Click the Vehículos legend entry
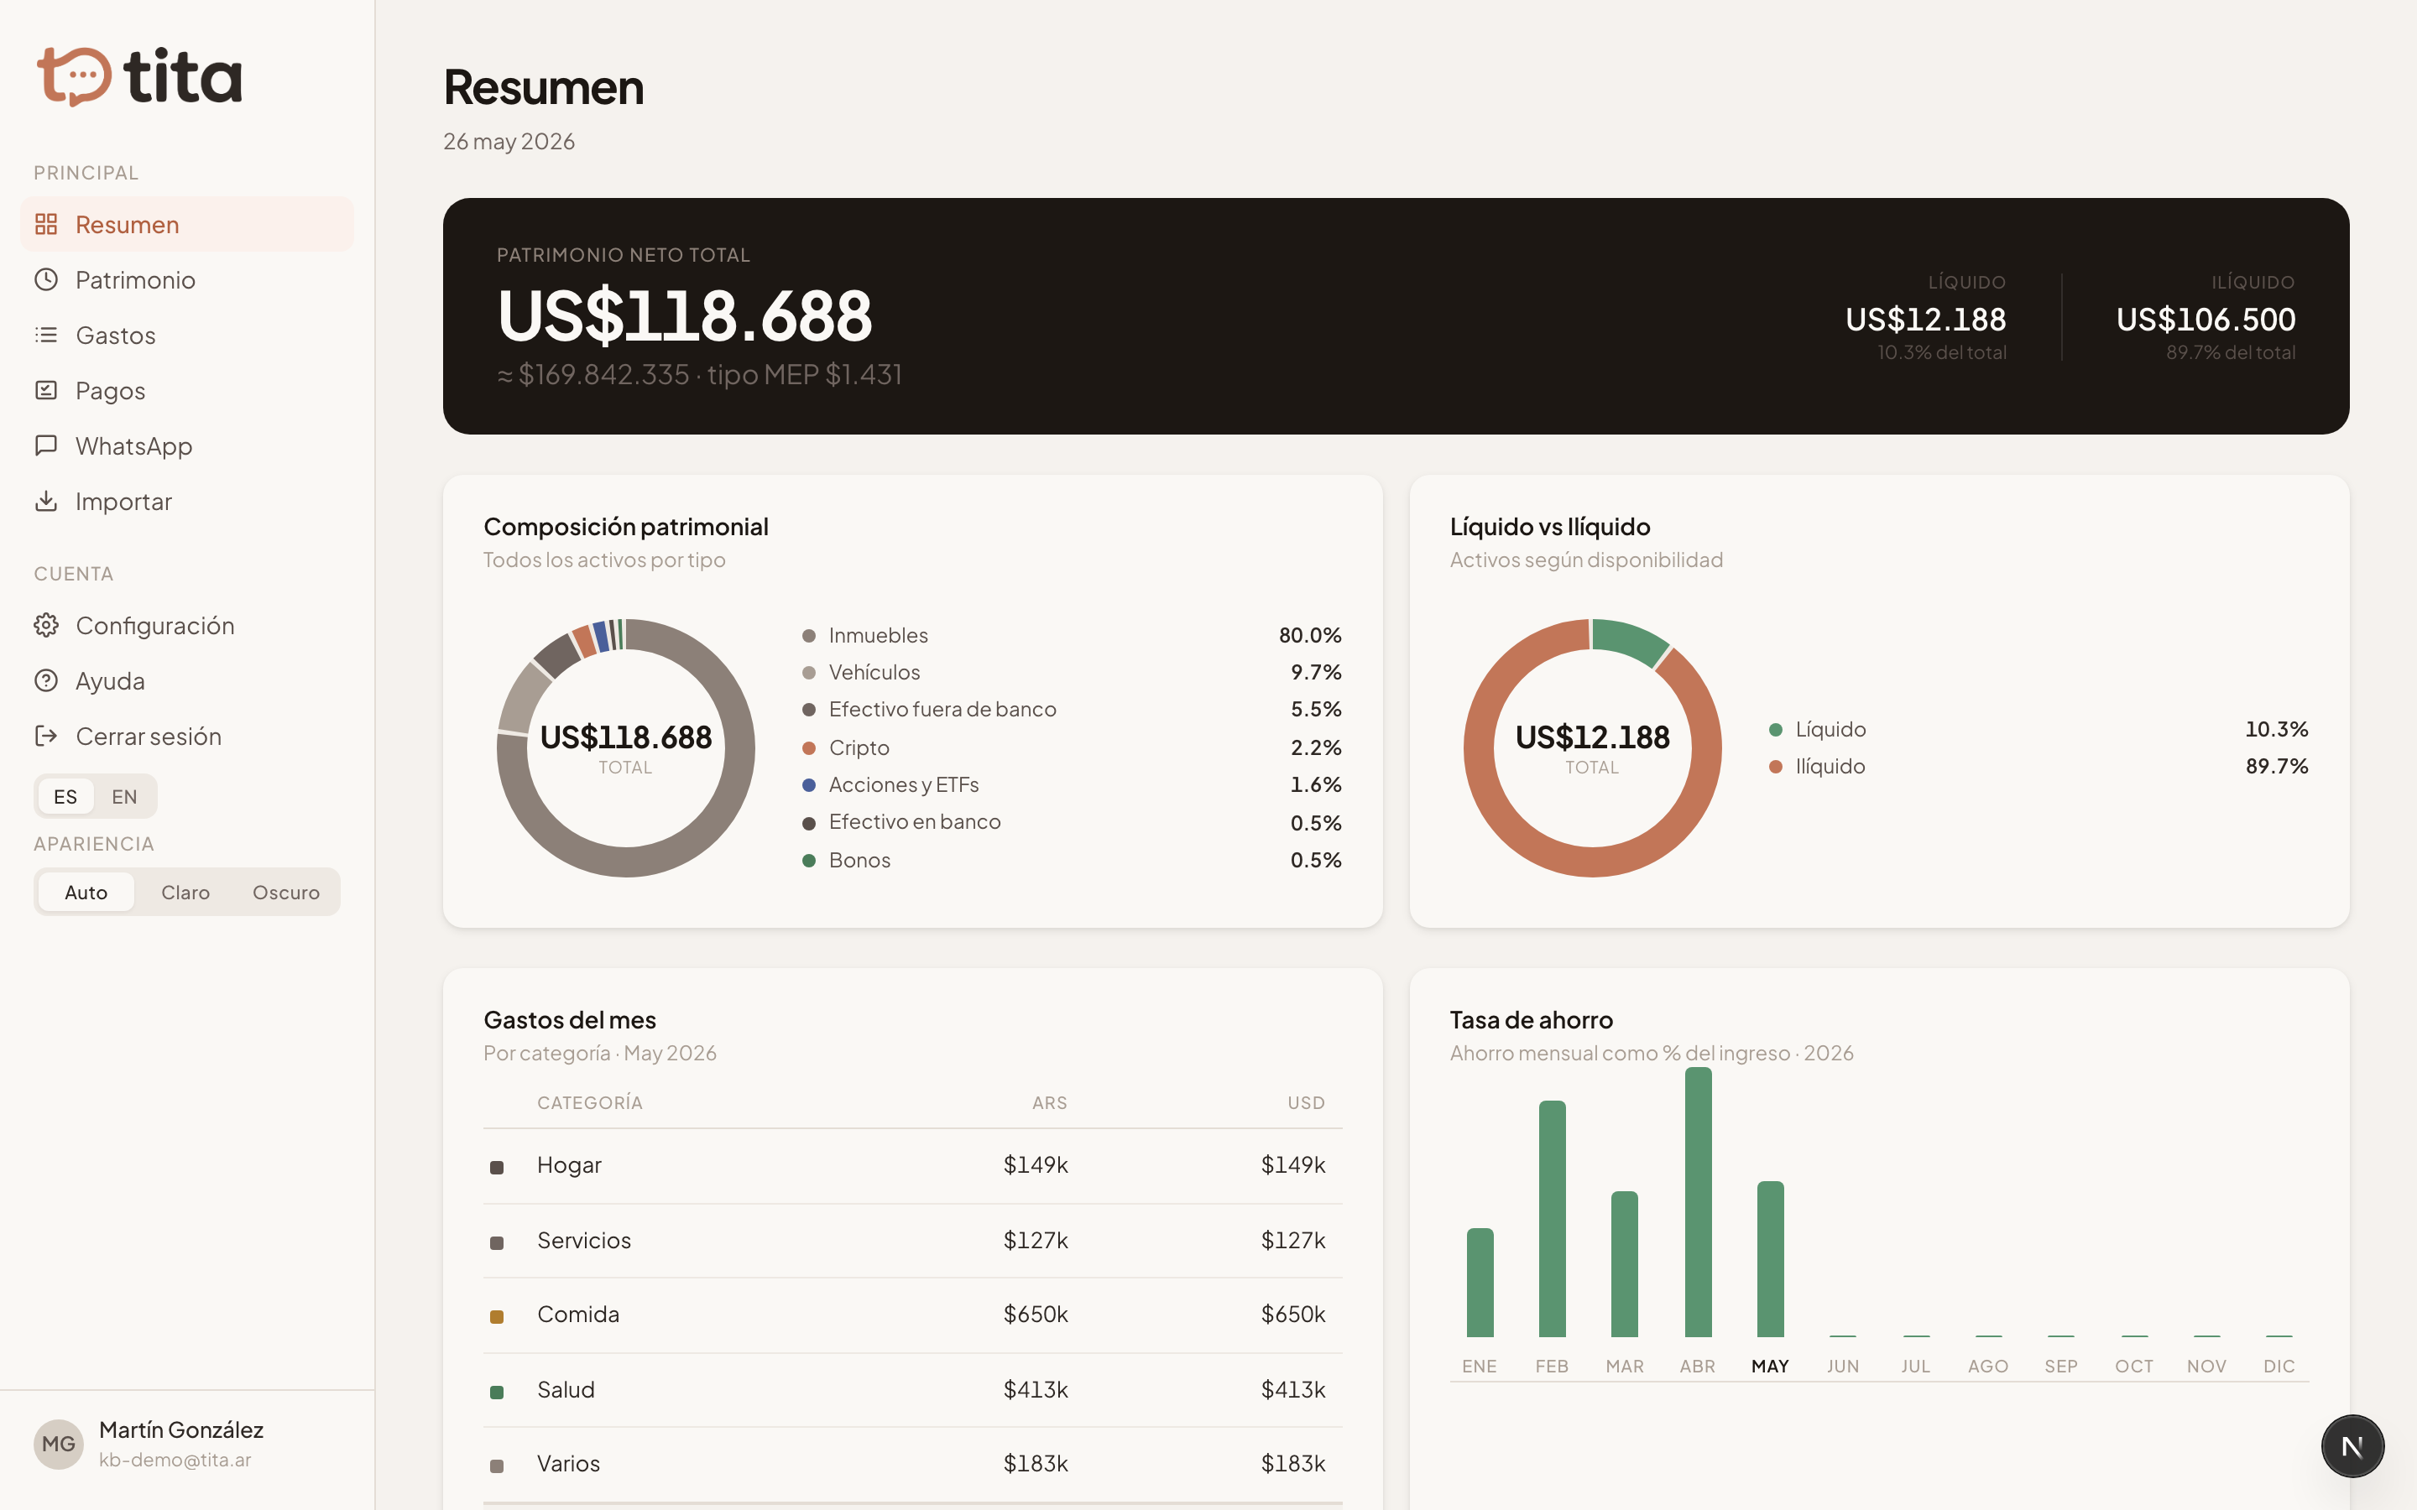Image resolution: width=2417 pixels, height=1510 pixels. (x=1072, y=672)
